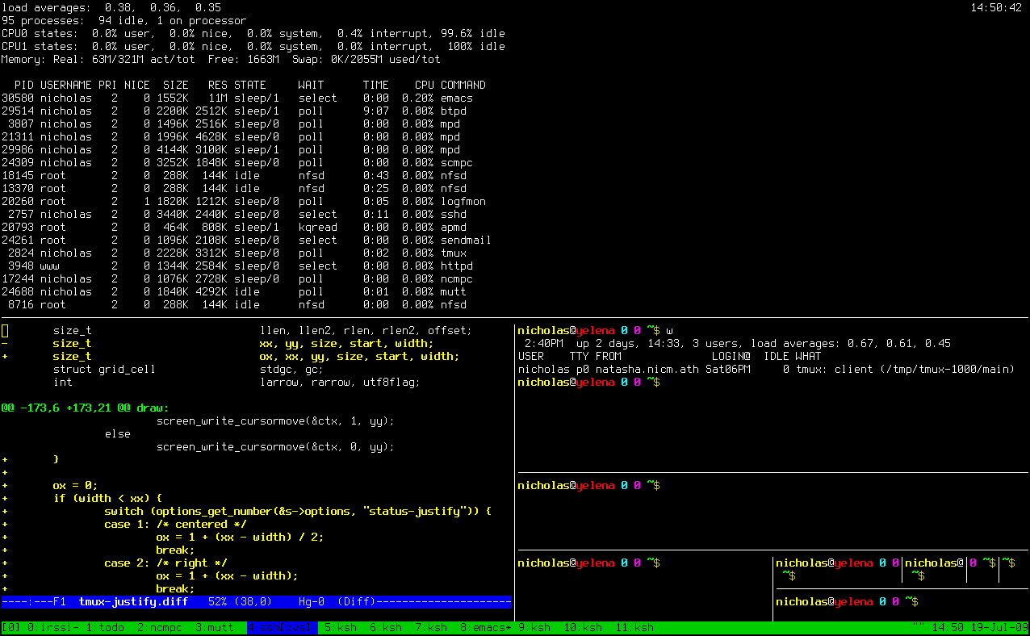Screen dimensions: 1030x636
Task: Switch to the 3:mutt window
Action: click(x=215, y=627)
